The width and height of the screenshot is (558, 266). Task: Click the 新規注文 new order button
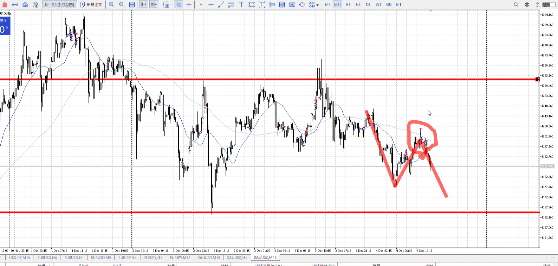click(x=91, y=5)
